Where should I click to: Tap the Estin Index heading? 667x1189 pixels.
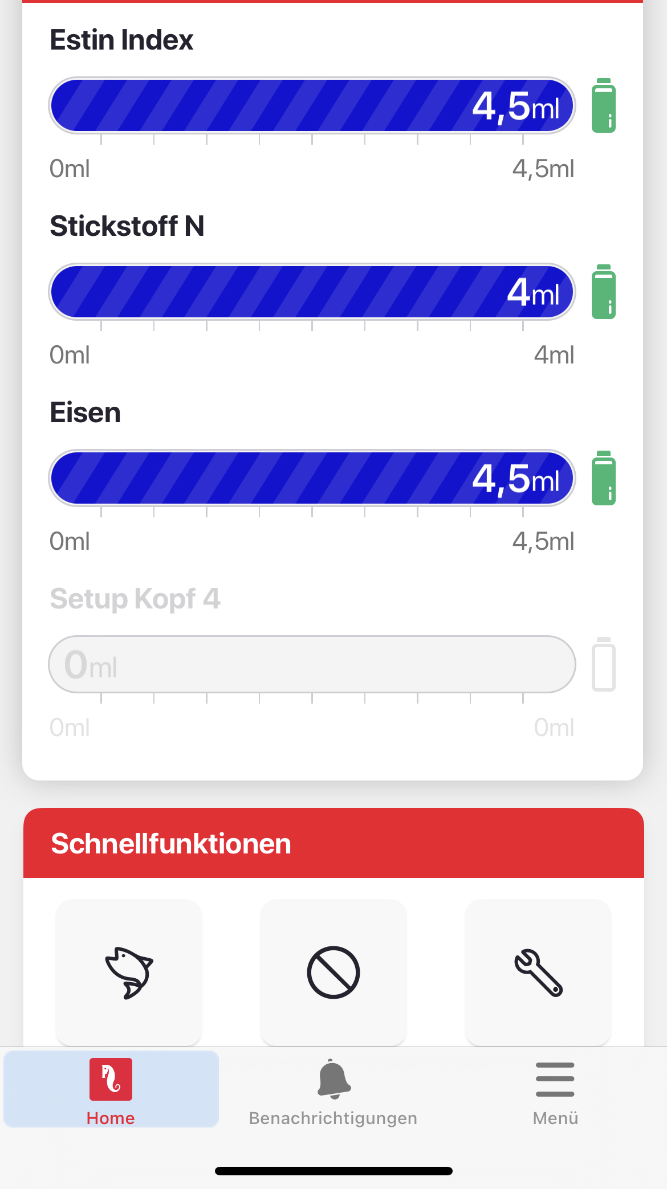tap(121, 40)
